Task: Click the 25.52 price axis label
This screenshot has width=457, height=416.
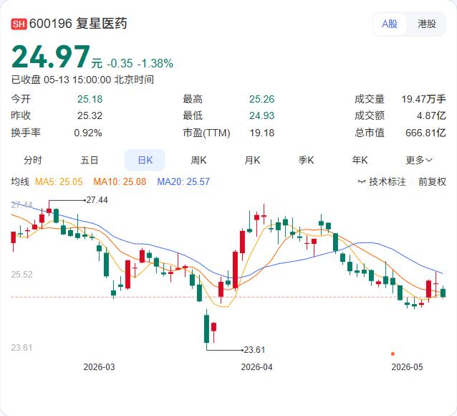Action: click(x=22, y=275)
